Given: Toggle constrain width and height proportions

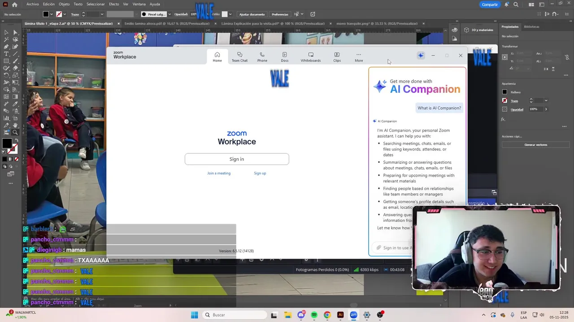Looking at the screenshot, I should click(567, 57).
